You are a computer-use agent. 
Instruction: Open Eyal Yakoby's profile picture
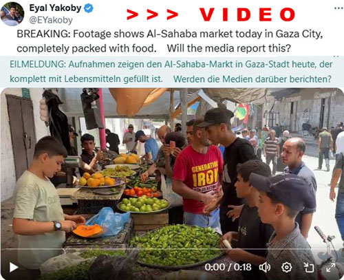pos(12,14)
